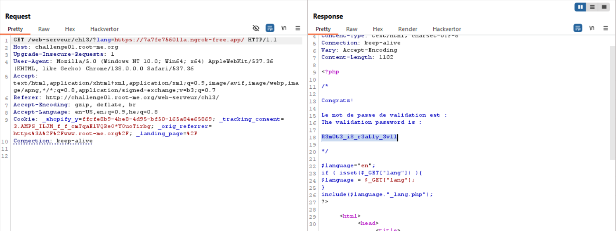616x231 pixels.
Task: Click the Response panel vertical scrollbar
Action: point(612,103)
